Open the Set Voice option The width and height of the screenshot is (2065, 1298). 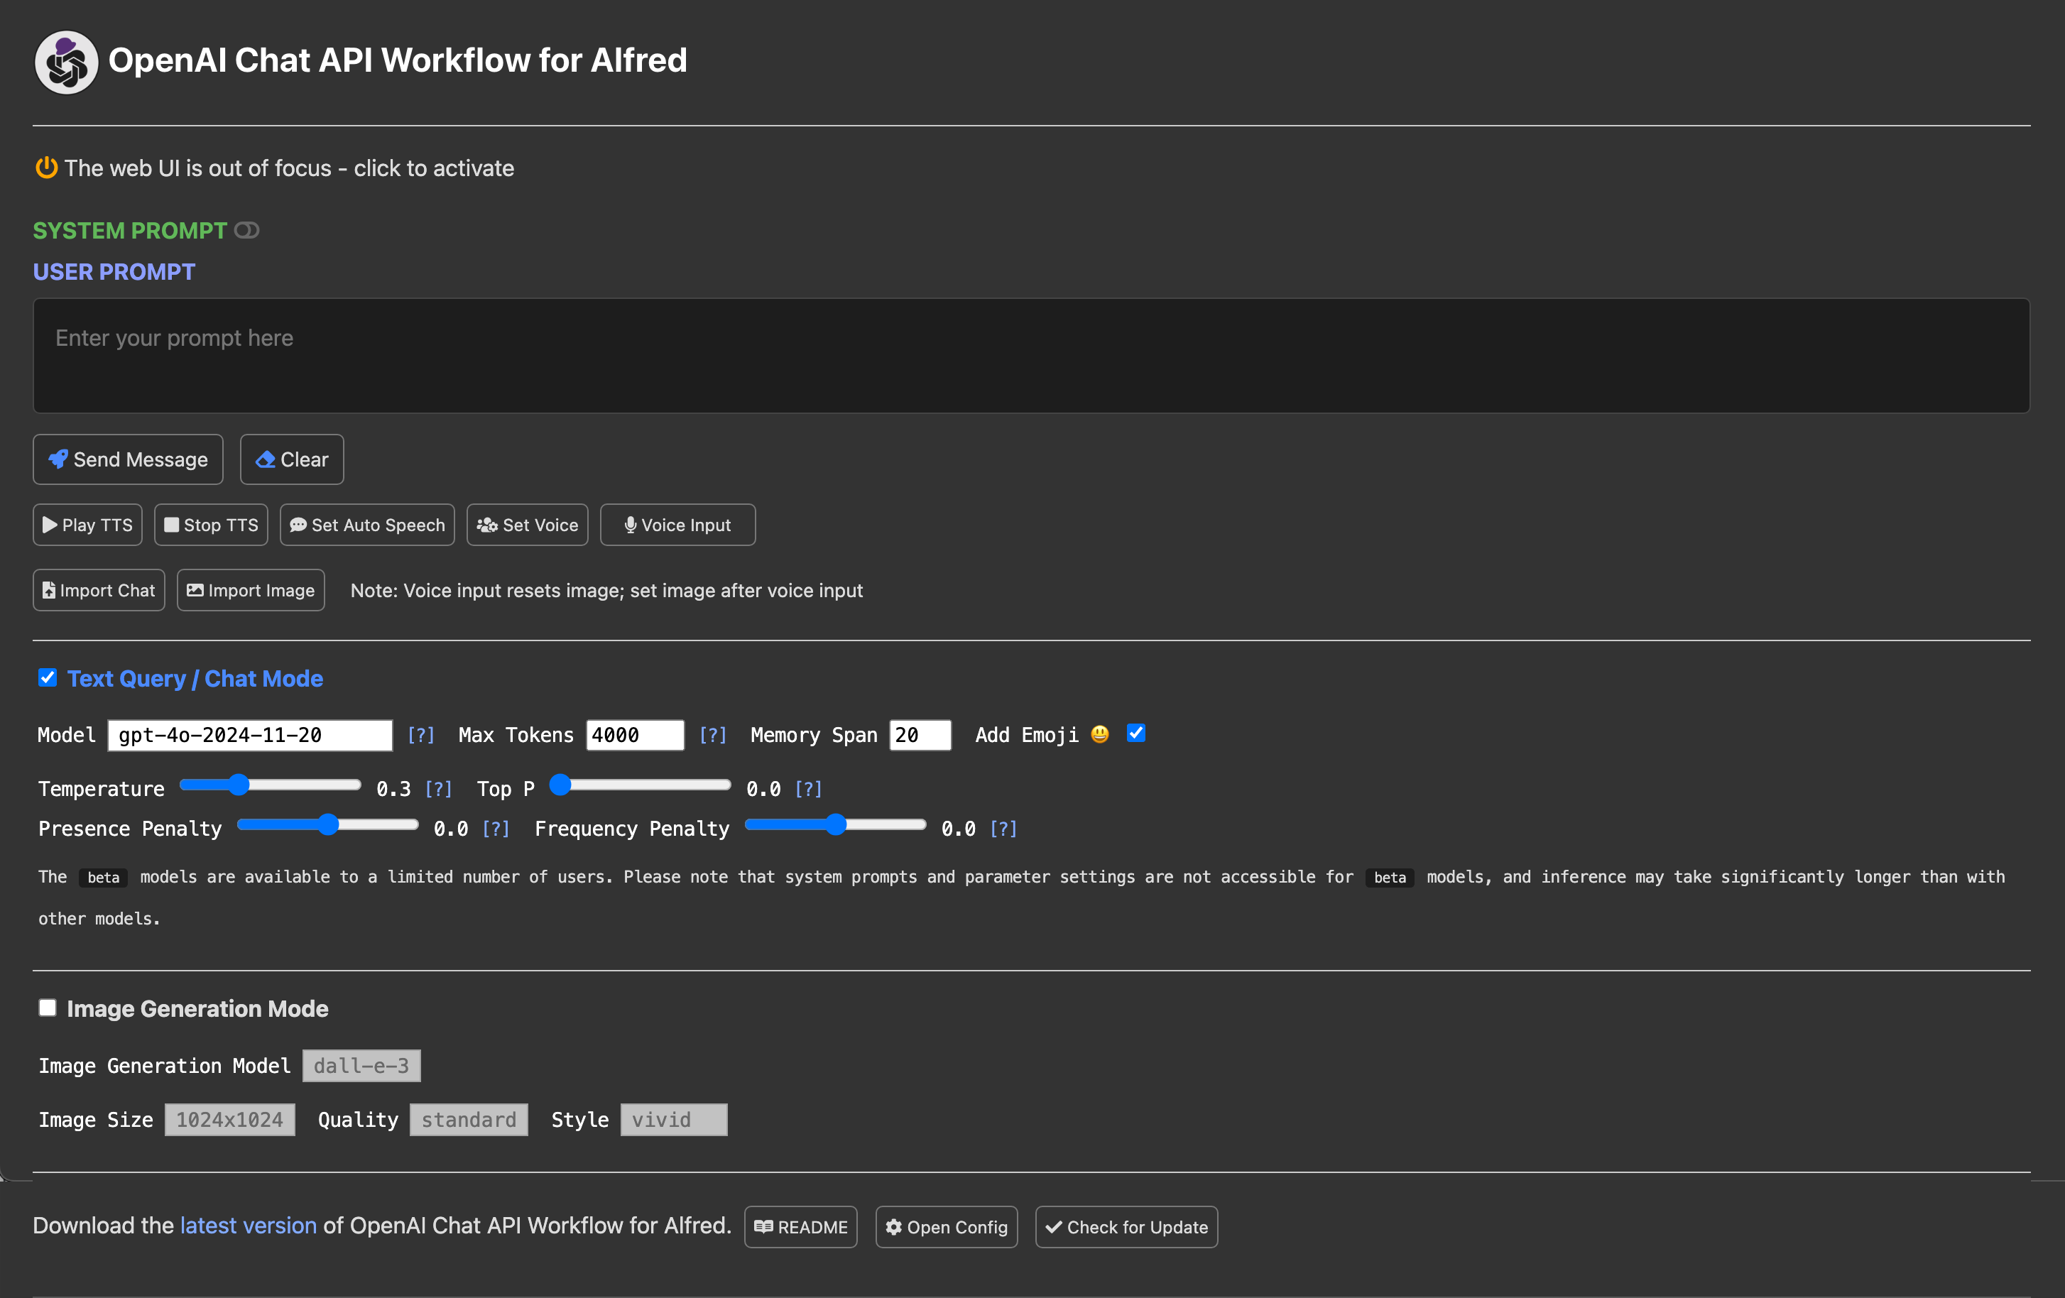pyautogui.click(x=528, y=525)
